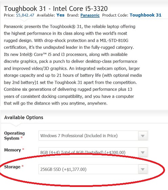
Task: Click the red asterisk beside Storage
Action: click(23, 166)
